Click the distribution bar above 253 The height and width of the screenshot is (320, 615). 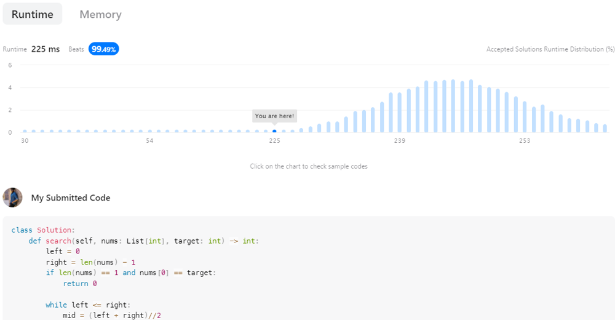coord(525,117)
